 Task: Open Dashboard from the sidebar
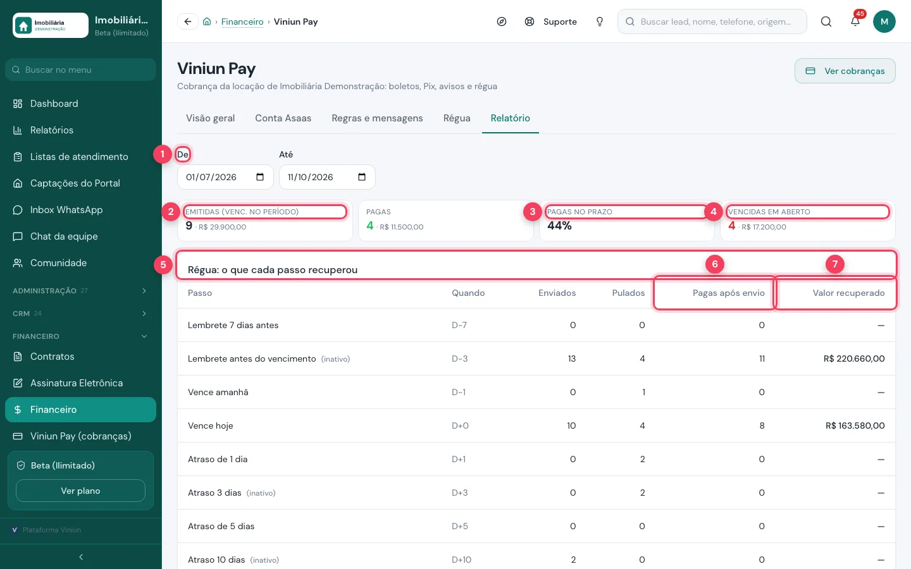click(x=81, y=104)
